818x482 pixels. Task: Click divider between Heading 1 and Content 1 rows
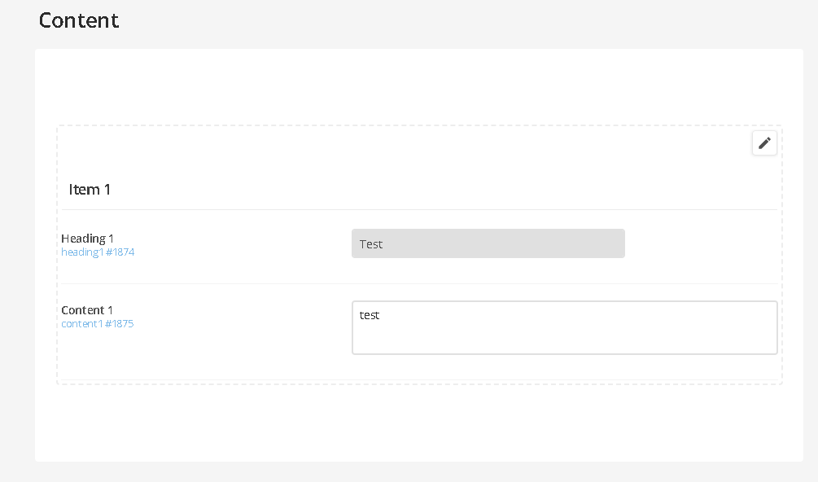coord(419,284)
